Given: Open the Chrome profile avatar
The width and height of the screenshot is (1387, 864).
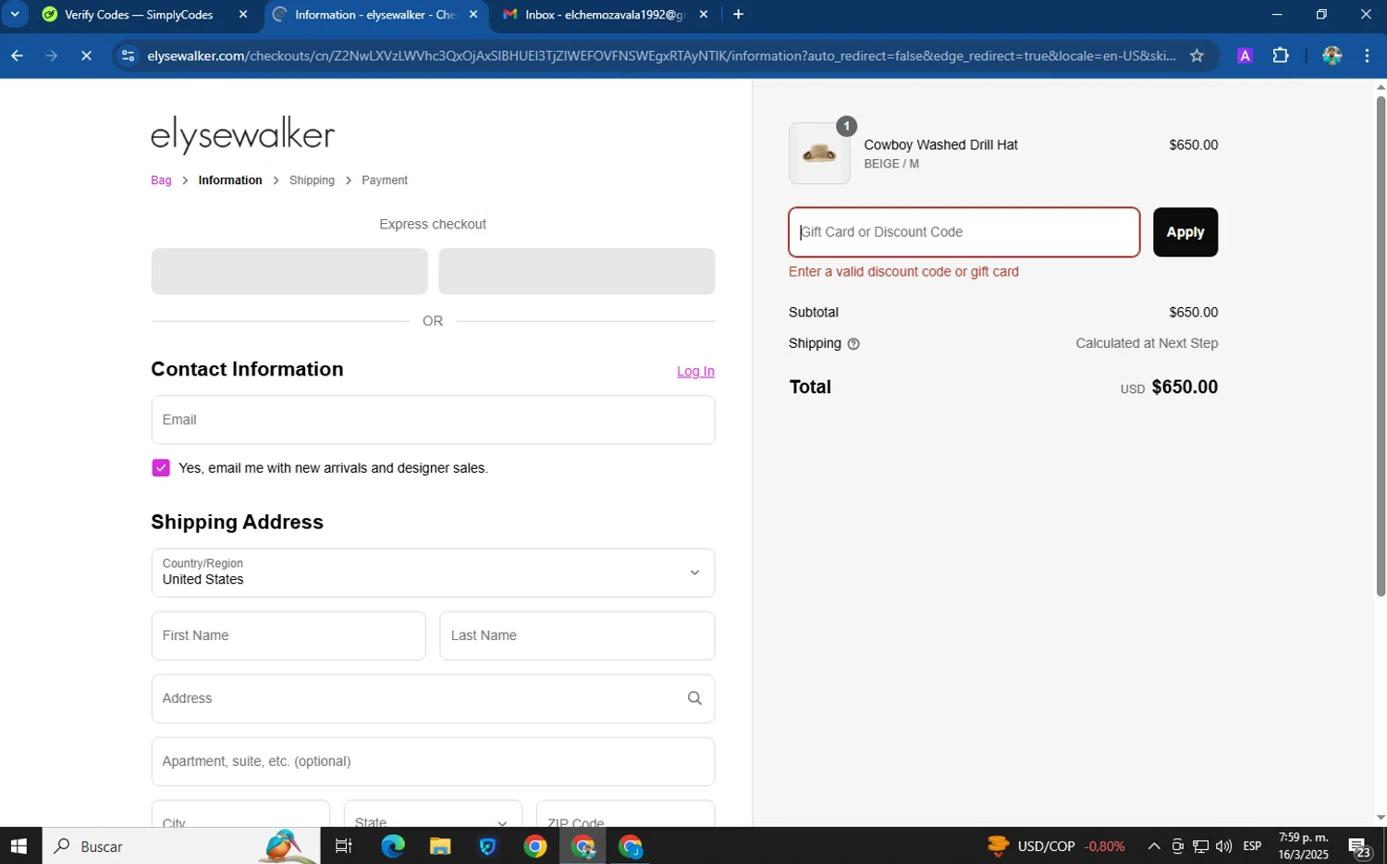Looking at the screenshot, I should click(x=1332, y=56).
